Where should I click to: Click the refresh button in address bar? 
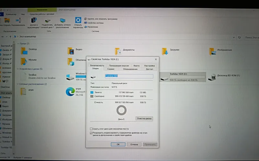point(239,38)
